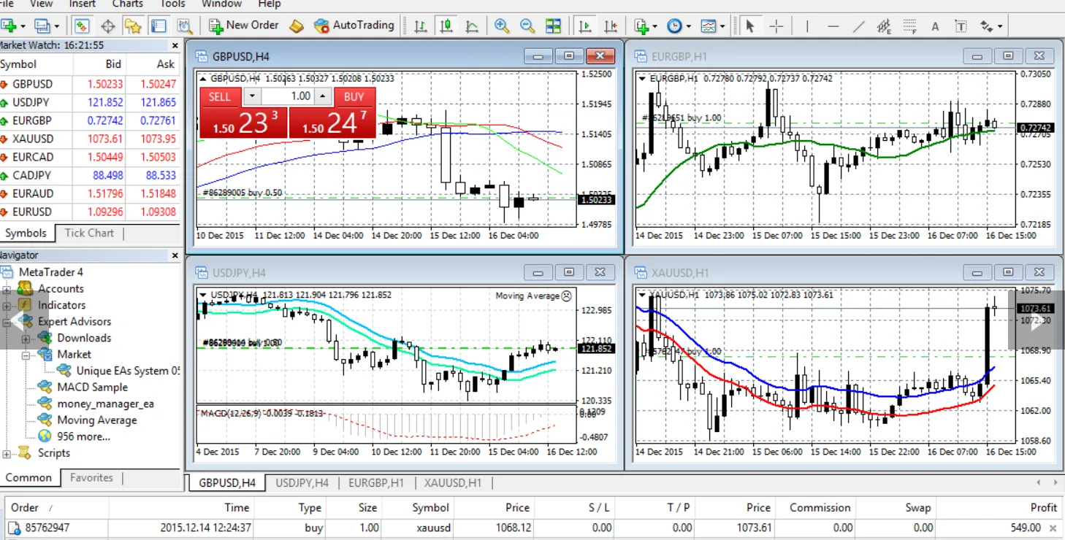Open the Insert menu

pyautogui.click(x=83, y=4)
